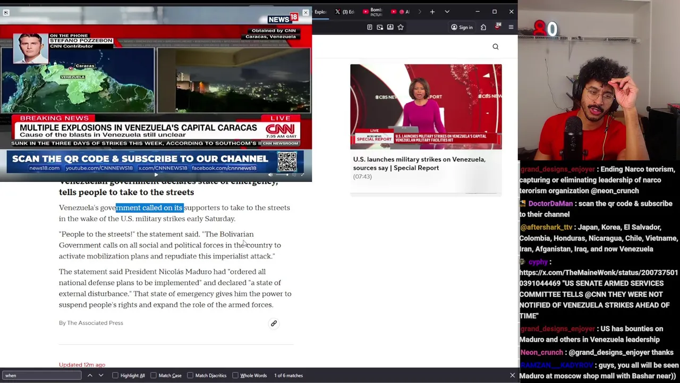Enable the Match Case checkbox

point(154,376)
